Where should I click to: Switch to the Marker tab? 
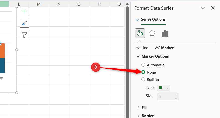click(164, 48)
